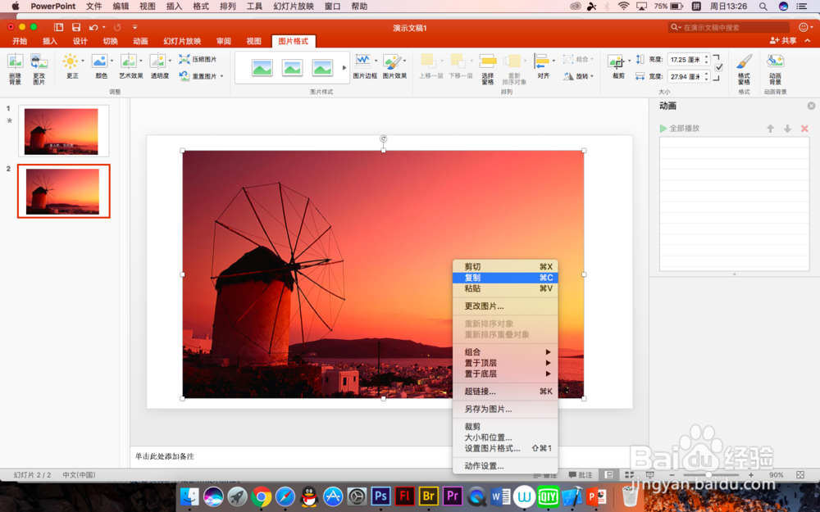
Task: Click 动作设置... in the context menu
Action: 505,466
